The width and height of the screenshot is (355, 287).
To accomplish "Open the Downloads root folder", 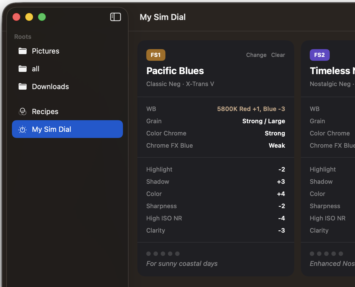I will click(50, 87).
